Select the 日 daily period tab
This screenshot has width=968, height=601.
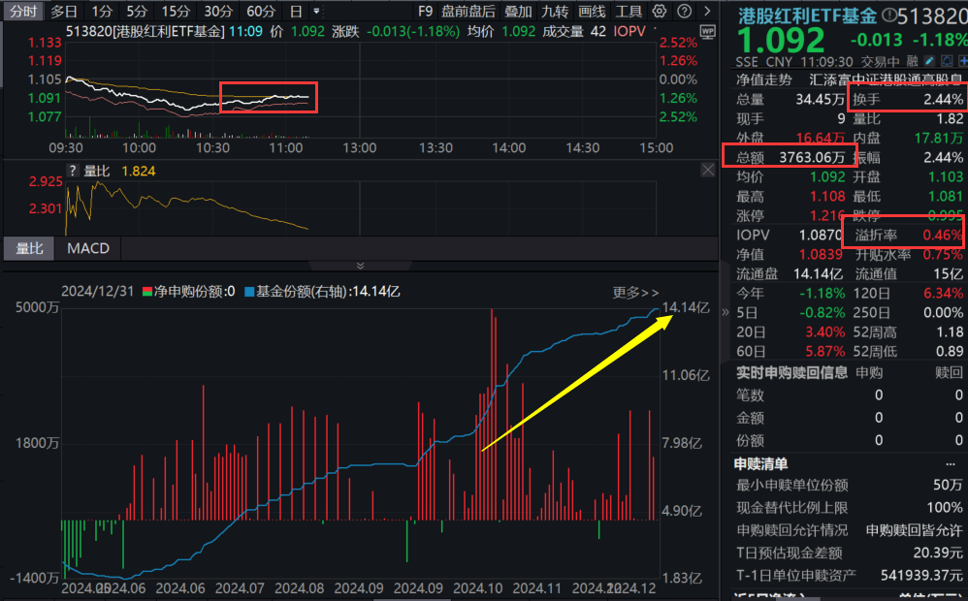(x=297, y=11)
